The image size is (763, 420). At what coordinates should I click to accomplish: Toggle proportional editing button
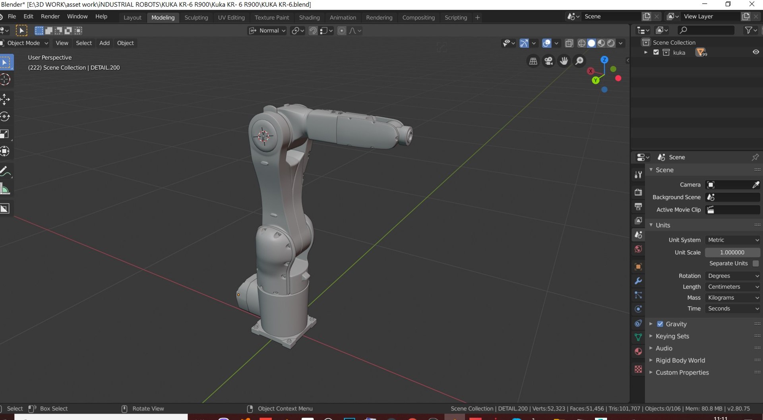click(x=341, y=31)
